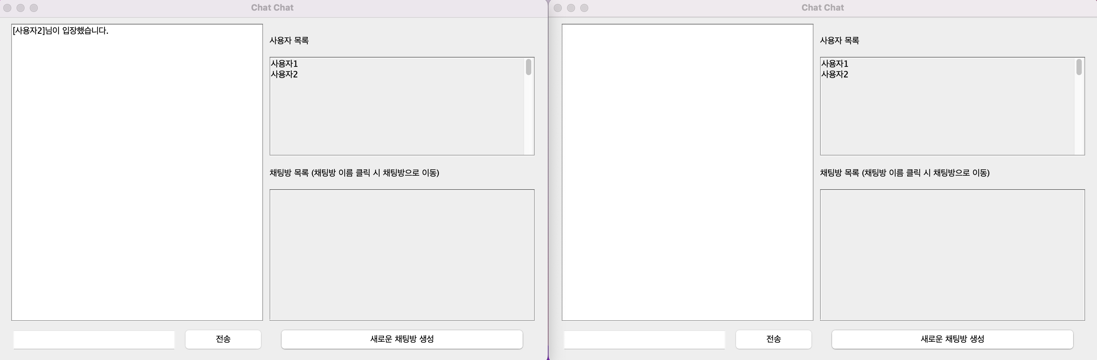Viewport: 1097px width, 360px height.
Task: Click empty chat log area in right window
Action: [x=687, y=172]
